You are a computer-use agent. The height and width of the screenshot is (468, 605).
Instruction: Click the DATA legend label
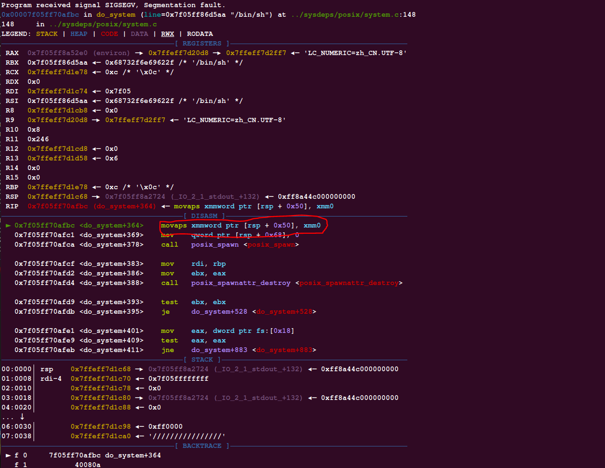tap(139, 34)
